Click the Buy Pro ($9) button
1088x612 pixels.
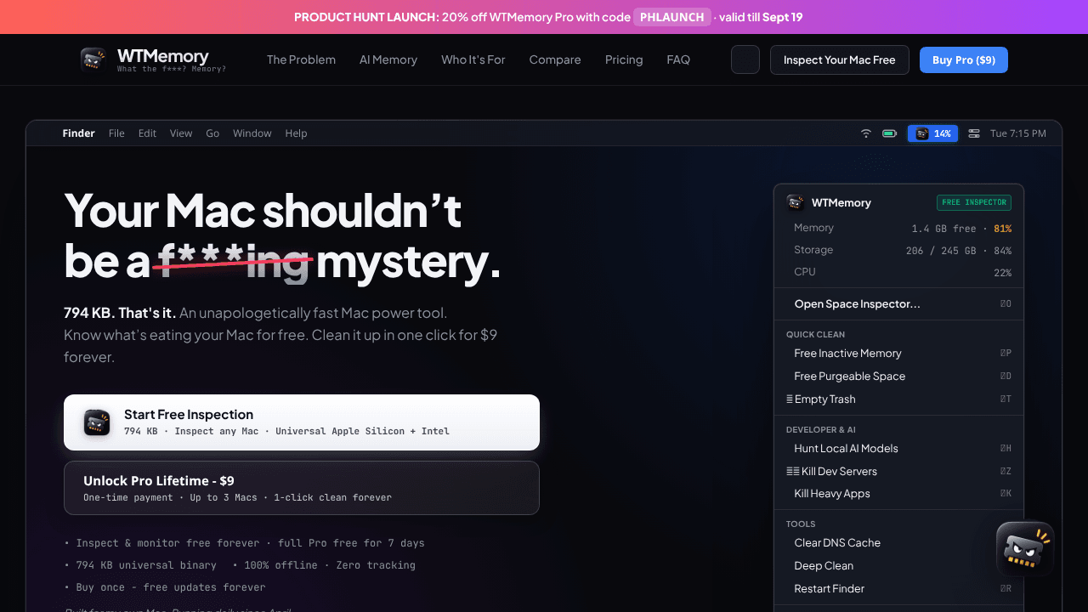964,60
